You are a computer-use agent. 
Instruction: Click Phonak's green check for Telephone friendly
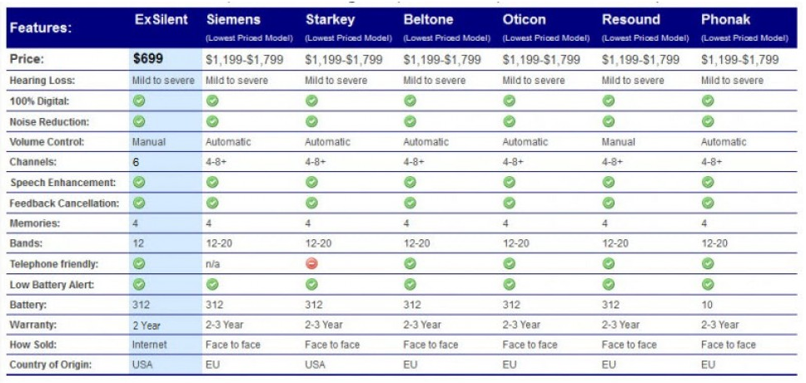point(708,263)
